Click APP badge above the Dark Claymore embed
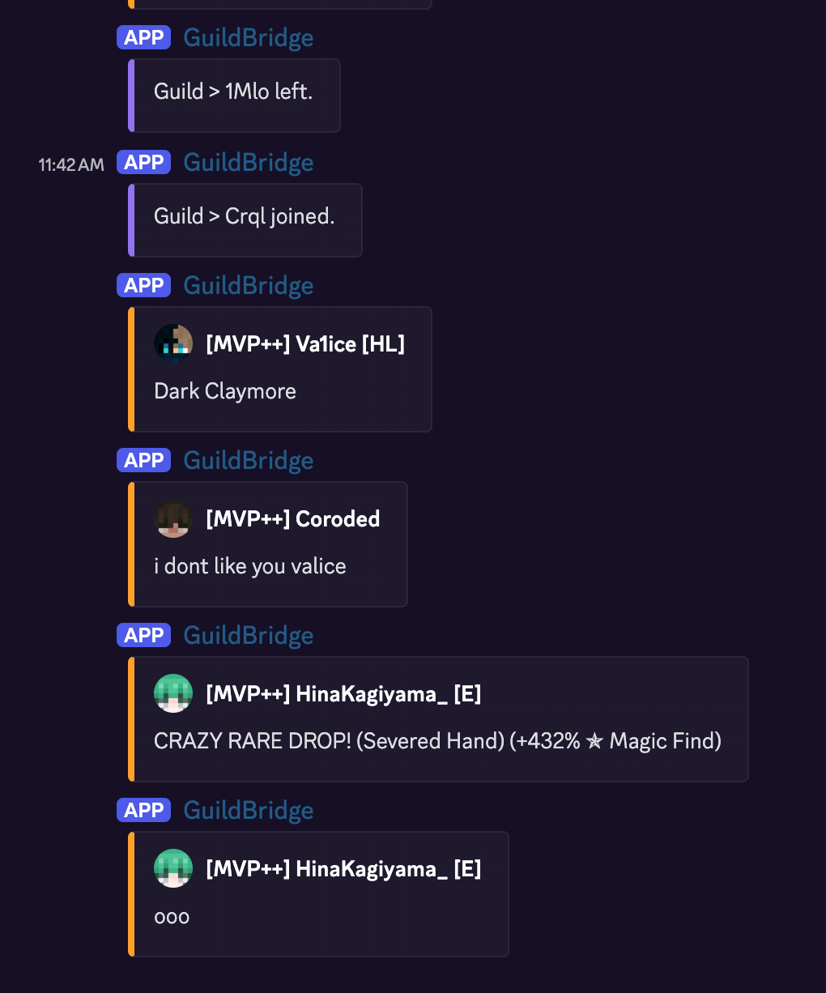 [144, 286]
